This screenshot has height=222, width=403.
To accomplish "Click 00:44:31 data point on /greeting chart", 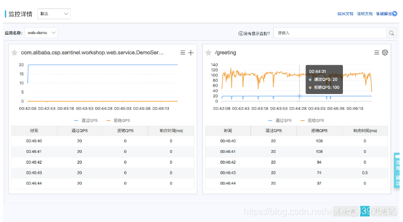I will 299,75.
